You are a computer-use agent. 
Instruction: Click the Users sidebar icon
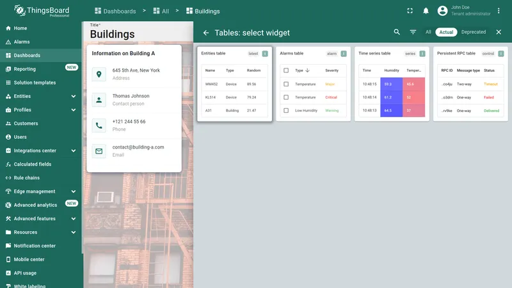point(8,137)
